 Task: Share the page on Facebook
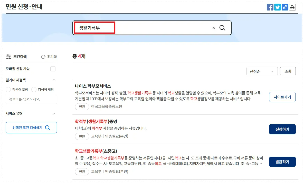(270, 7)
